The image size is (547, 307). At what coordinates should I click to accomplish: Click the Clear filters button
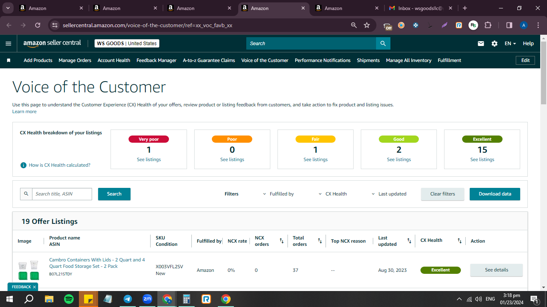442,194
